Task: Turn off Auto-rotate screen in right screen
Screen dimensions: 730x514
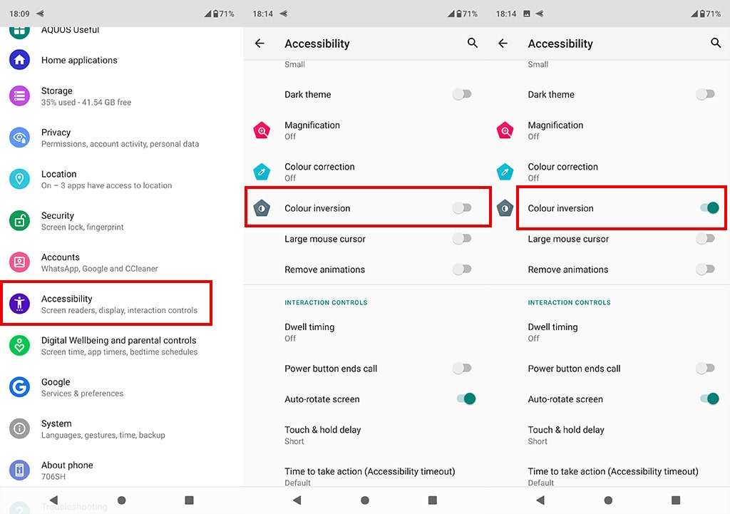Action: (709, 399)
